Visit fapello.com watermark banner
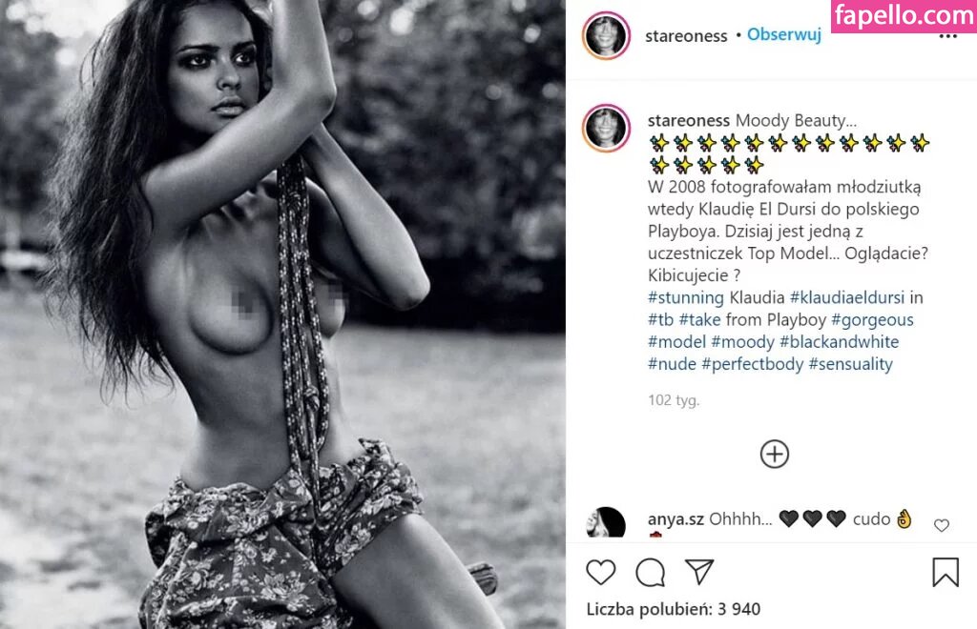 pos(904,16)
